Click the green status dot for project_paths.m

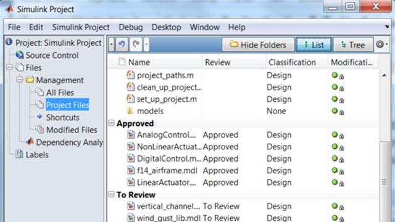(335, 75)
